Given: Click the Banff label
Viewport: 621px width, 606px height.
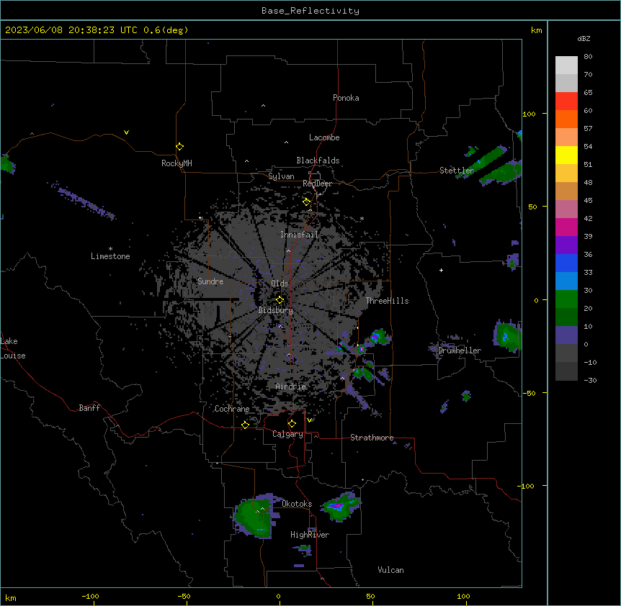Looking at the screenshot, I should (x=89, y=408).
